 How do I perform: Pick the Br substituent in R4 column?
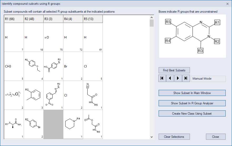73,66
